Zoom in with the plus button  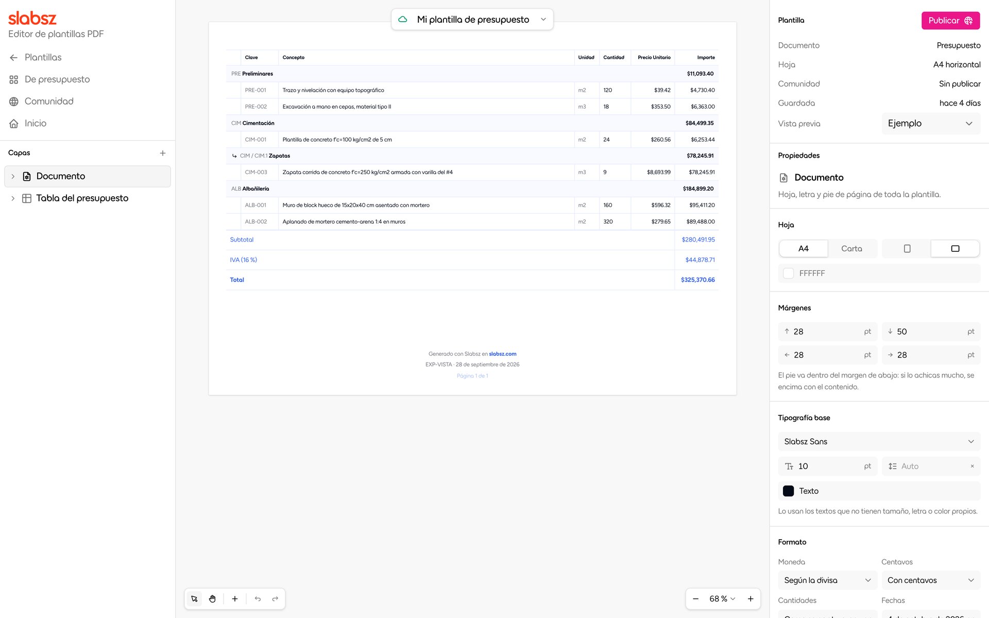(751, 598)
